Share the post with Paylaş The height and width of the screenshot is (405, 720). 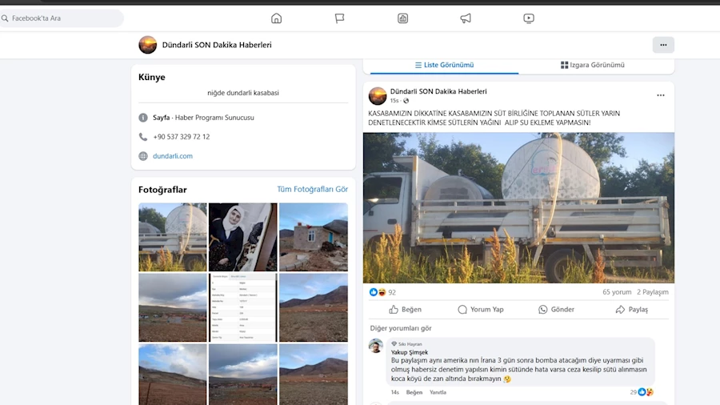[632, 310]
